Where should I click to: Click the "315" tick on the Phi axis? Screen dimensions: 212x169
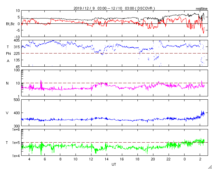[17, 47]
